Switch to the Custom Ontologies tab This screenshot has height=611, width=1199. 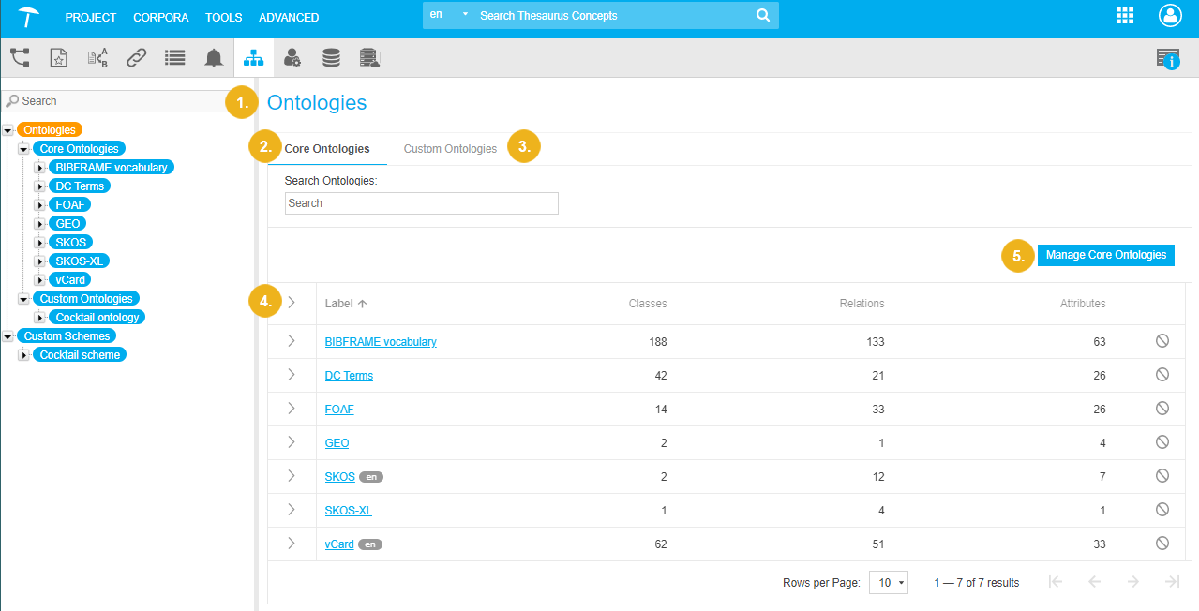(450, 149)
